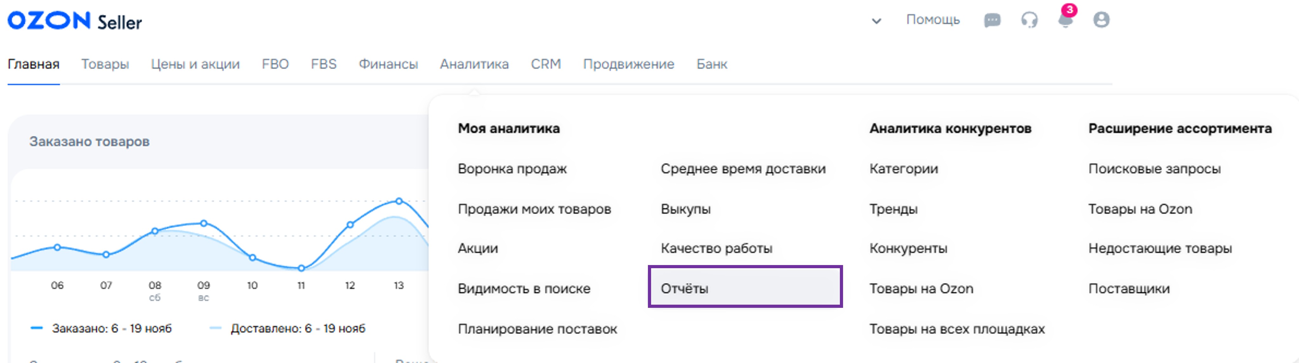Expand the account chevron dropdown
The height and width of the screenshot is (363, 1299).
pyautogui.click(x=876, y=21)
